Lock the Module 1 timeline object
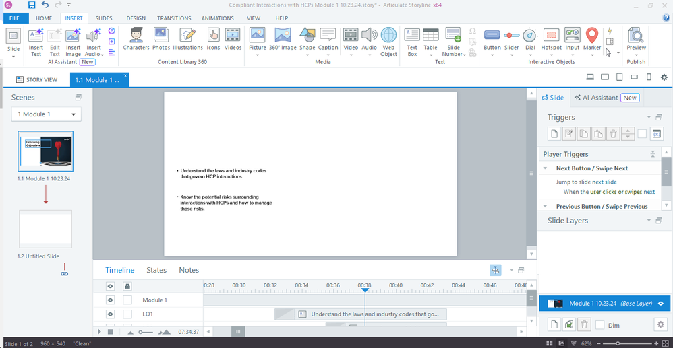The image size is (673, 348). pos(127,300)
